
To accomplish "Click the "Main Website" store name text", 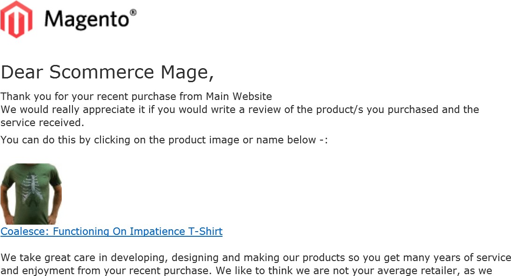I will 239,97.
